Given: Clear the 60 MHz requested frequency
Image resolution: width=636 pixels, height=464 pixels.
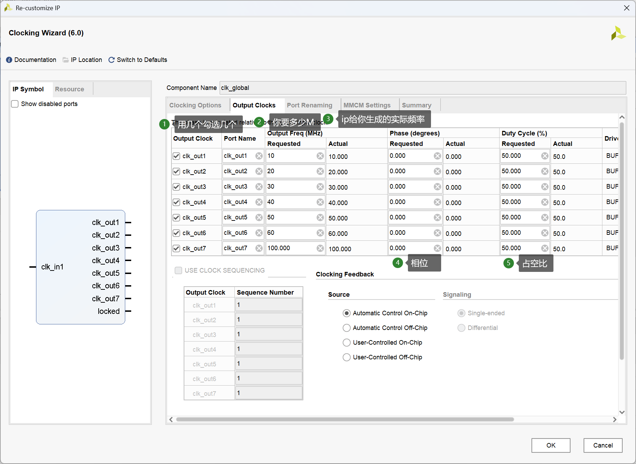Looking at the screenshot, I should 320,233.
